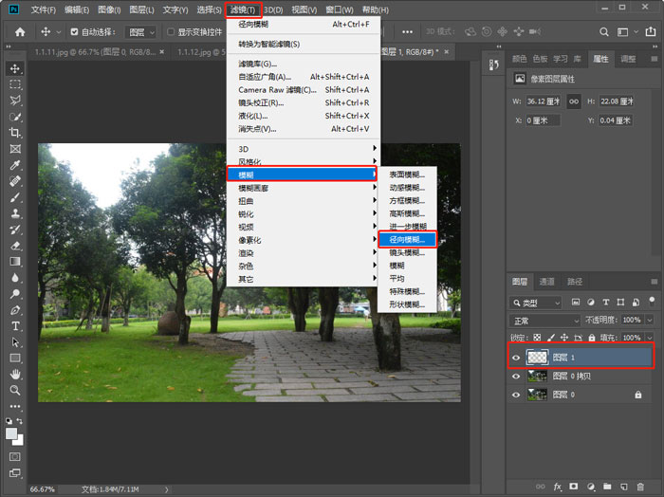664x497 pixels.
Task: Select the Path Selection tool
Action: click(15, 342)
